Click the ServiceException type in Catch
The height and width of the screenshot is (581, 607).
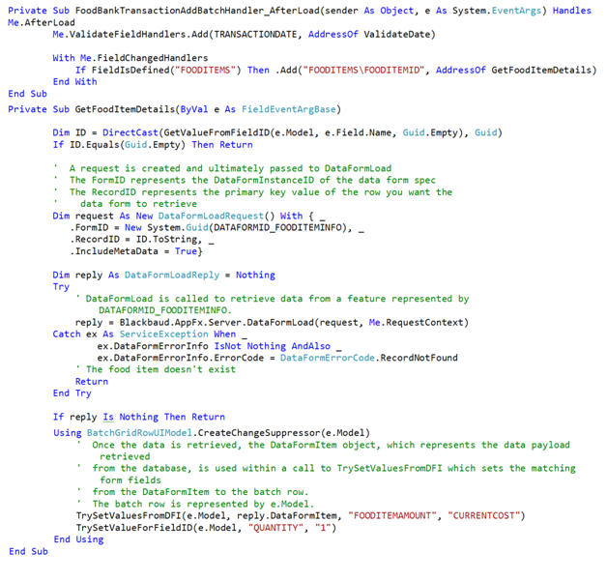(x=163, y=334)
